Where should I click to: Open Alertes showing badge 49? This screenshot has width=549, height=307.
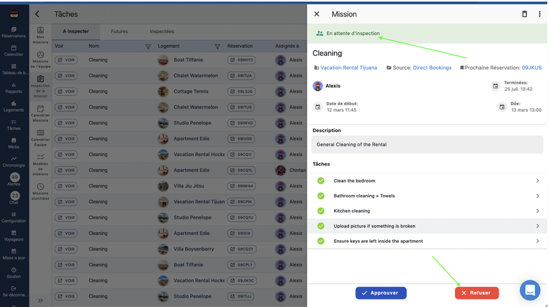(15, 179)
